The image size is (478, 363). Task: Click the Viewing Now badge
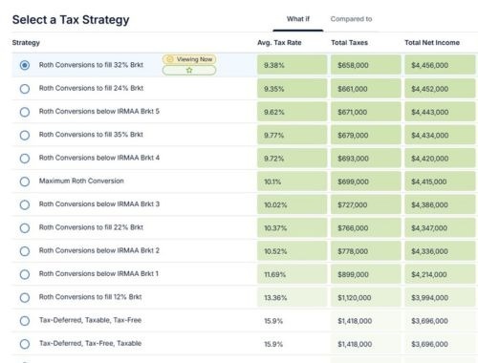(189, 59)
